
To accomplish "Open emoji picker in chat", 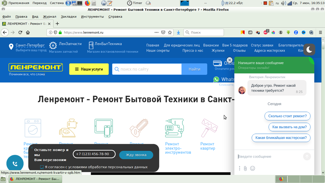I will click(252, 168).
